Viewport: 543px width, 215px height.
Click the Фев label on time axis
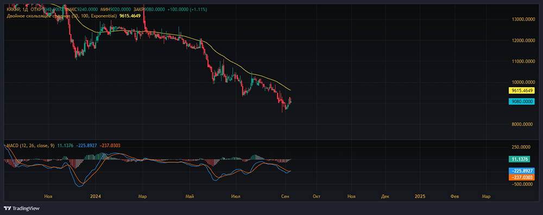point(454,197)
